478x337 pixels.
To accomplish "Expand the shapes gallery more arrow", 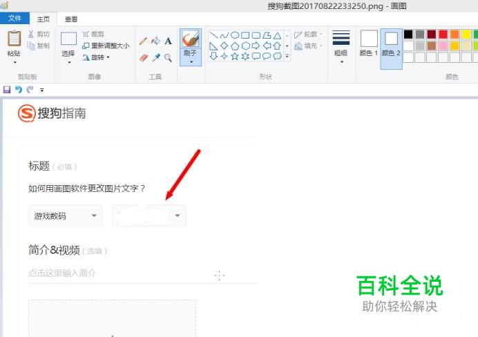I will (287, 56).
